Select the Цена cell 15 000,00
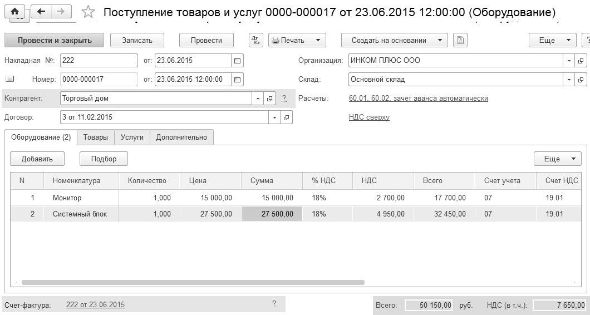 pyautogui.click(x=211, y=198)
